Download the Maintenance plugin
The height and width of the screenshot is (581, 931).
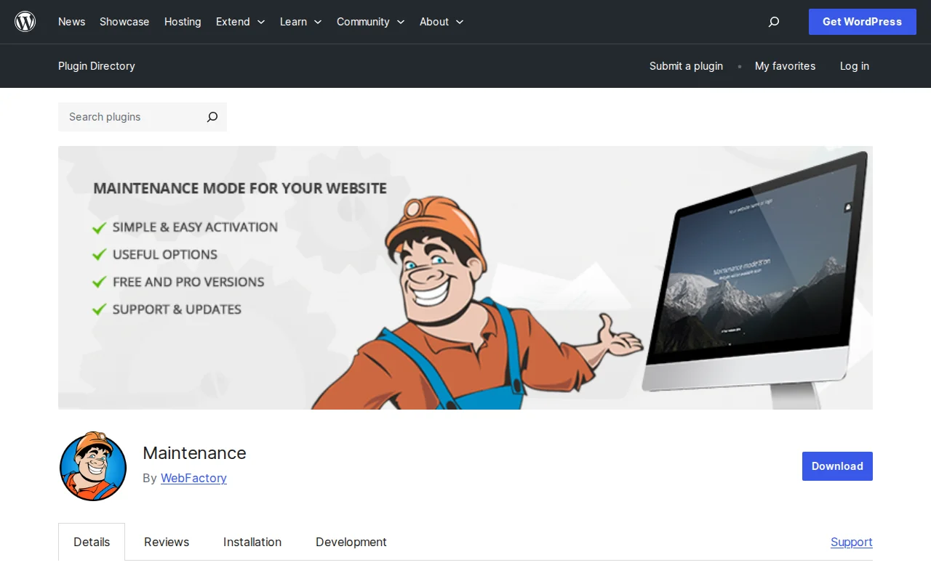836,466
